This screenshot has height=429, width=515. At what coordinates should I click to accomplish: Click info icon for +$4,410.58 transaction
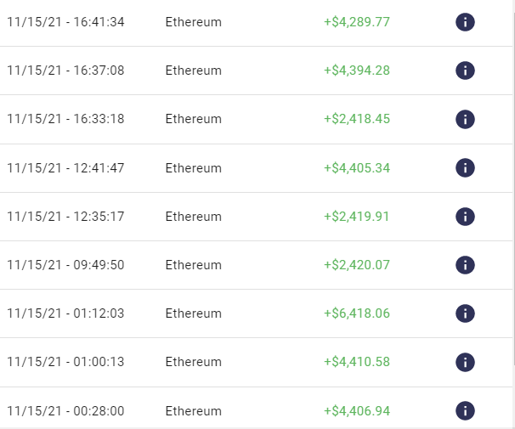465,363
